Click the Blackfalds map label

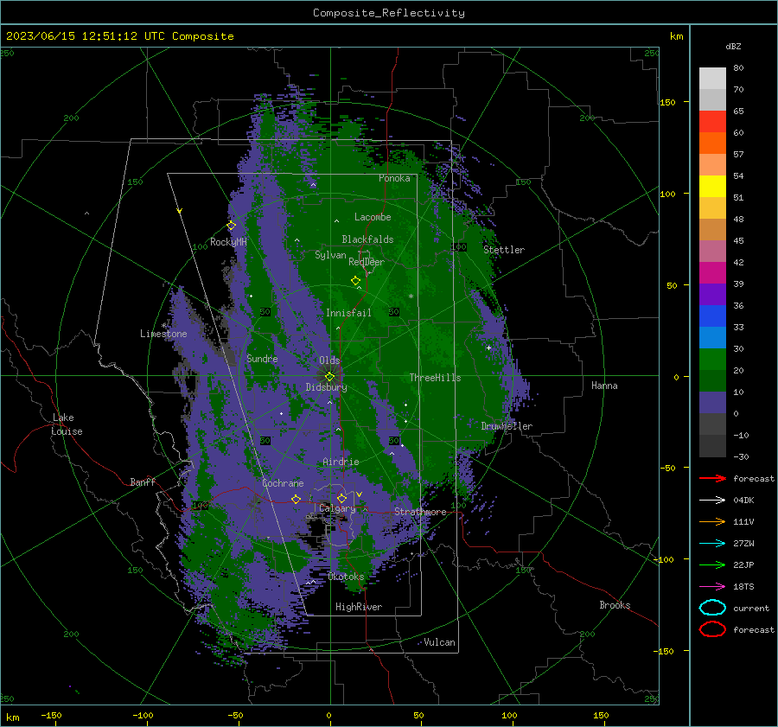(x=367, y=239)
